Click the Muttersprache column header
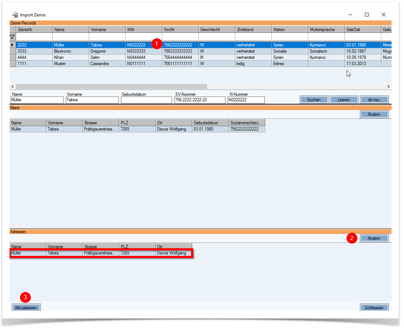The width and height of the screenshot is (404, 329). coord(327,30)
